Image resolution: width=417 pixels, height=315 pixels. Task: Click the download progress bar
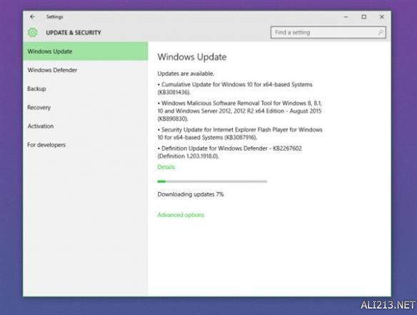212,181
